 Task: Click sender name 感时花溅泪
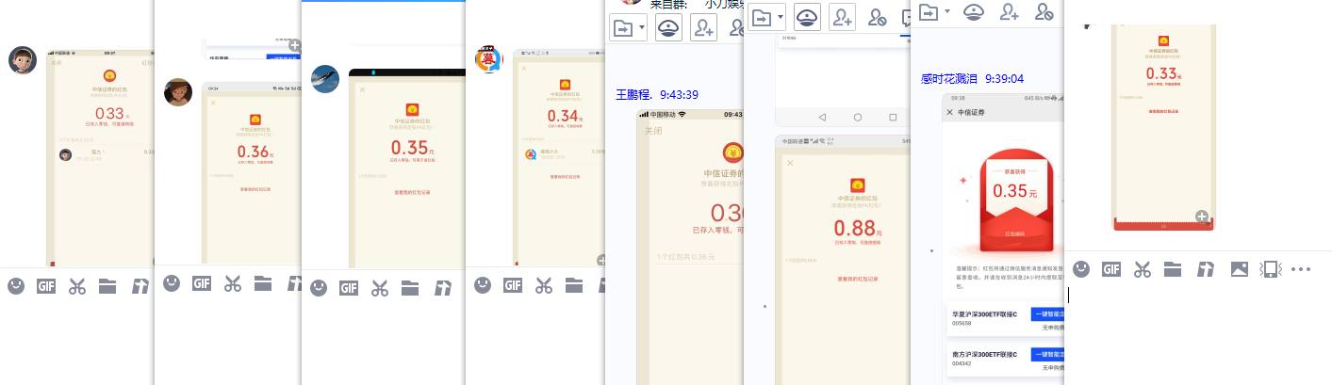949,79
